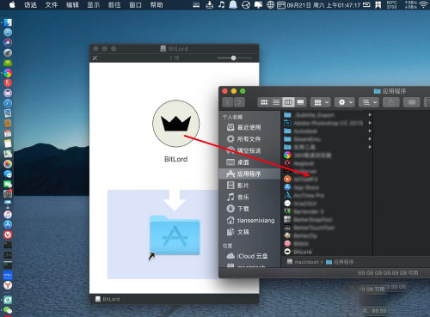Click the BitLord disk icon in the installer title bar

pyautogui.click(x=163, y=49)
